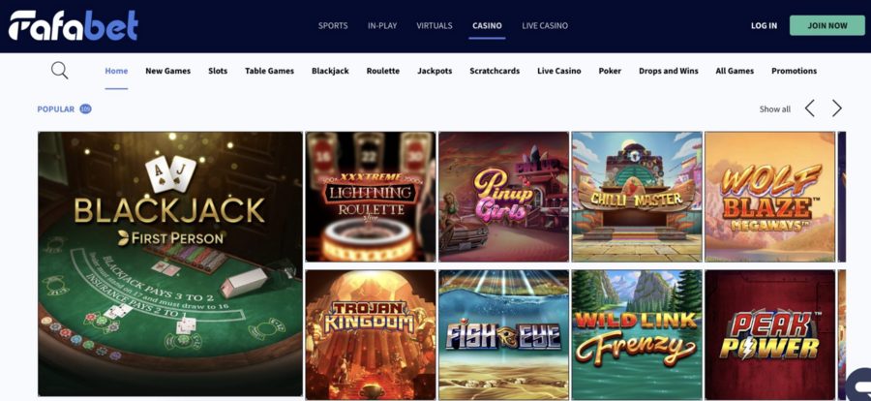Launch XXXtreme Lightning Roulette game
The image size is (871, 401).
371,197
